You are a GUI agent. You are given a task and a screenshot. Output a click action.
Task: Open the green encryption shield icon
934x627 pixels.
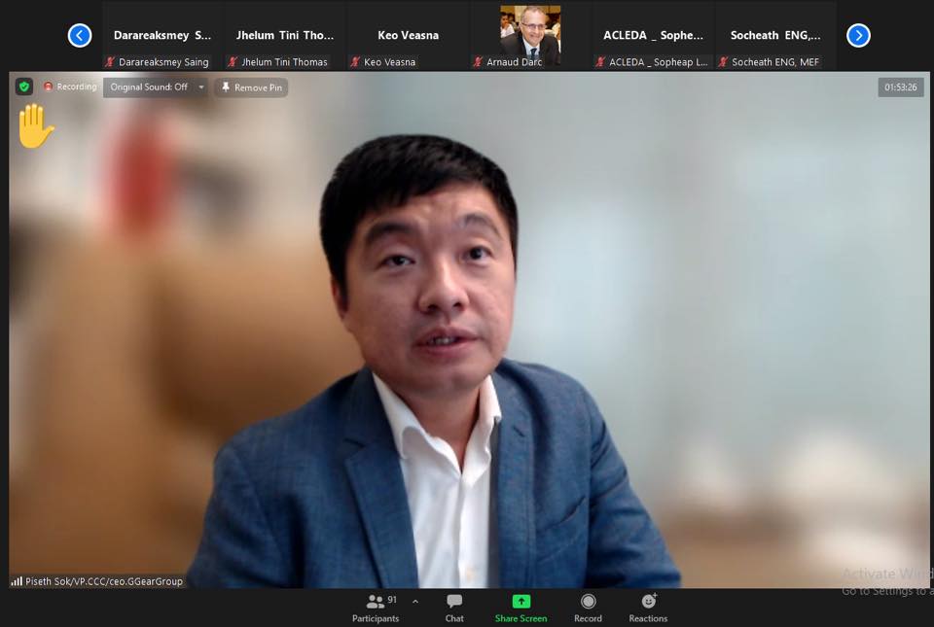click(24, 87)
